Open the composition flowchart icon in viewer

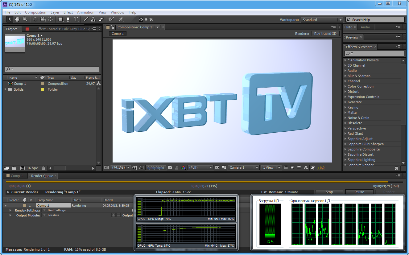point(306,168)
